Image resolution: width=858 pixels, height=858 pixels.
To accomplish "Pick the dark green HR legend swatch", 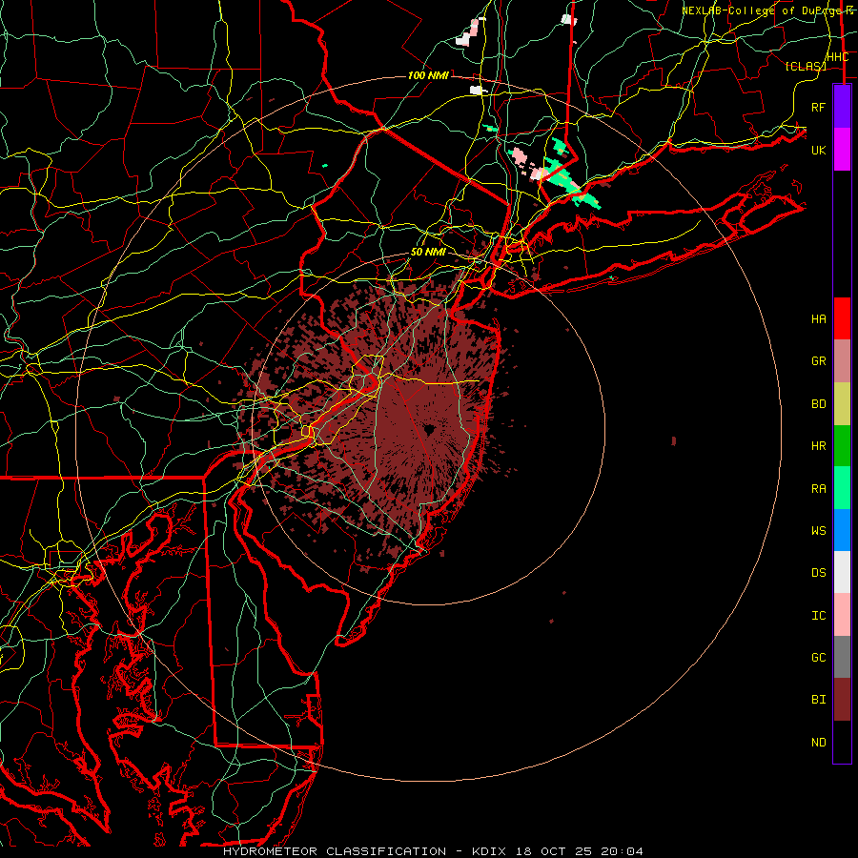I will [842, 446].
